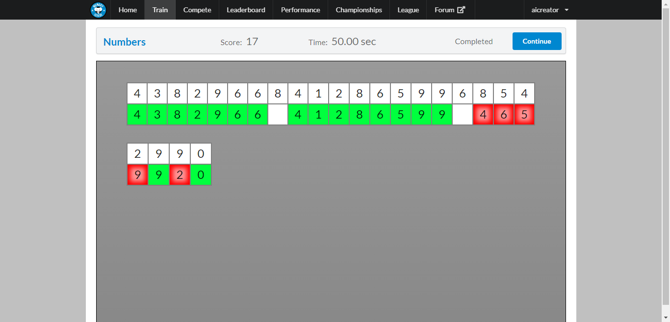Click the green 0 answer cell
The width and height of the screenshot is (670, 322).
200,174
